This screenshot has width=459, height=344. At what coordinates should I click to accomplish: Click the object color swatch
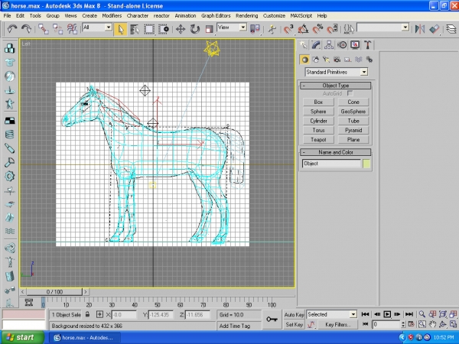click(x=366, y=164)
